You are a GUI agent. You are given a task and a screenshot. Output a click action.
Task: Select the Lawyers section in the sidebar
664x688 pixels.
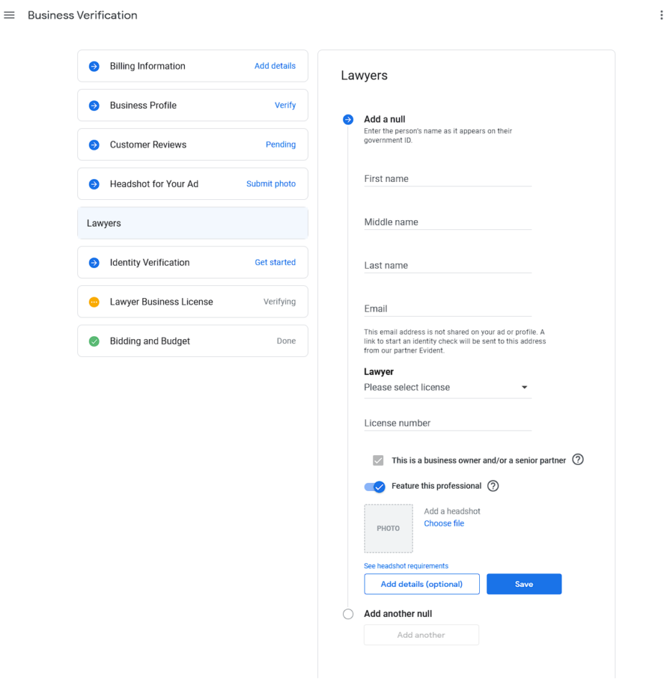click(x=192, y=224)
